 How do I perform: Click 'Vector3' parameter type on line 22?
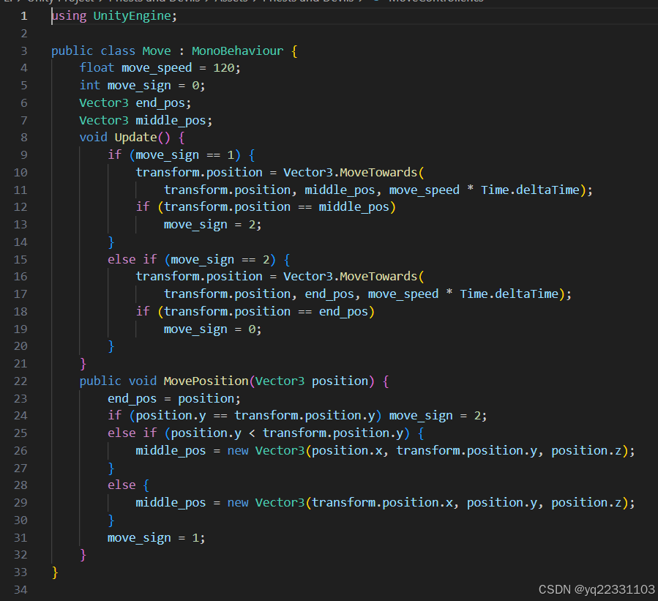click(280, 381)
